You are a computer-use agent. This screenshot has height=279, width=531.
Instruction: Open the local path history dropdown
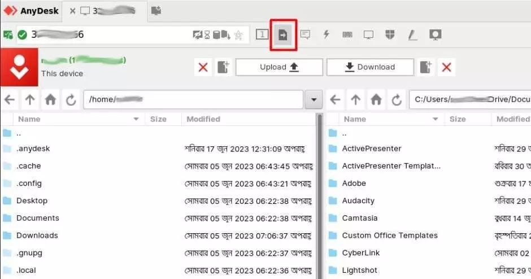314,99
